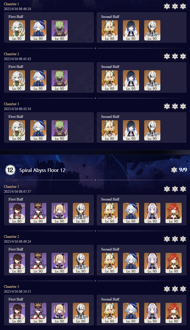This screenshot has width=190, height=330.
Task: Click the Spiral Abyss Floor 12 heading
Action: point(42,170)
